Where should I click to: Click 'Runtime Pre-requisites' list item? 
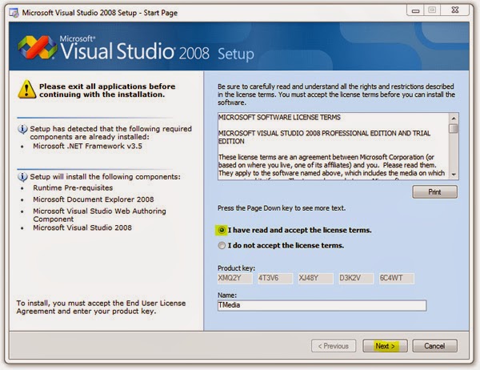point(73,188)
